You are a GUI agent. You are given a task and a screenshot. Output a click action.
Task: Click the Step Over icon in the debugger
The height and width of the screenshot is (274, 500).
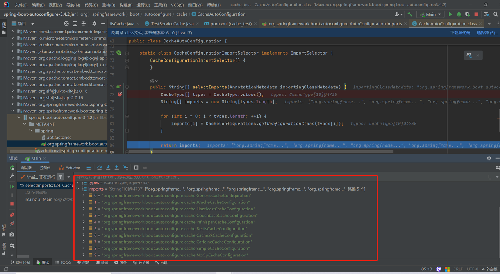100,167
